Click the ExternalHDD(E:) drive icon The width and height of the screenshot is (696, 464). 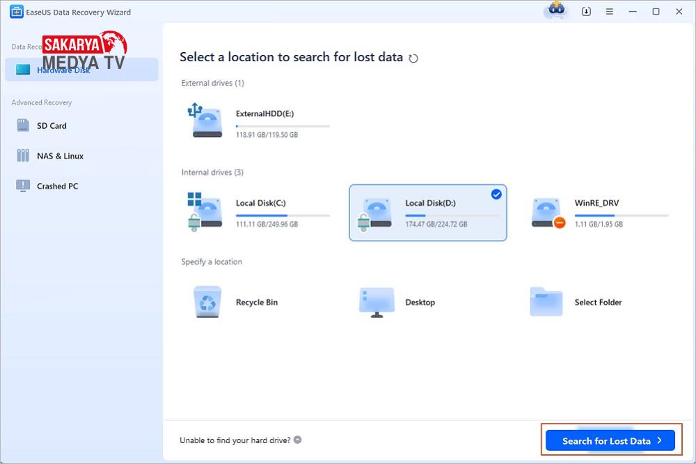[205, 121]
